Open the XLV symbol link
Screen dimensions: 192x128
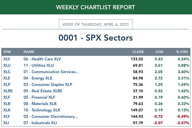click(x=7, y=59)
